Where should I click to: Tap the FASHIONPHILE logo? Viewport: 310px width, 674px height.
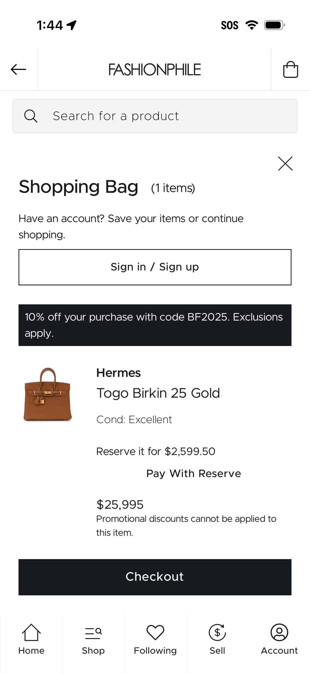tap(154, 70)
